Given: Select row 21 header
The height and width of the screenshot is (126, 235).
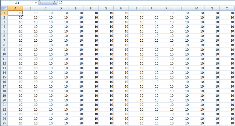Looking at the screenshot, I should (4, 105).
